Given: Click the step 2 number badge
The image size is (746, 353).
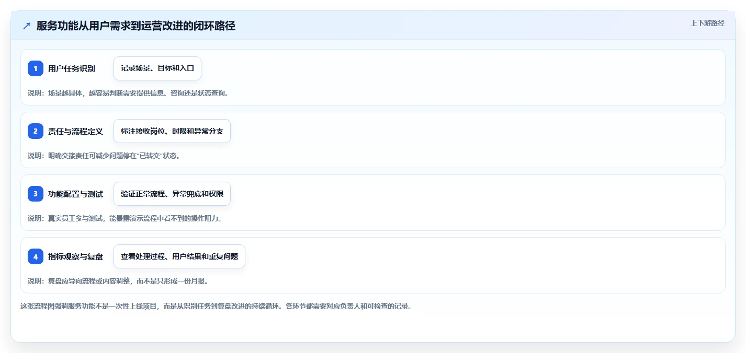Looking at the screenshot, I should click(x=36, y=131).
